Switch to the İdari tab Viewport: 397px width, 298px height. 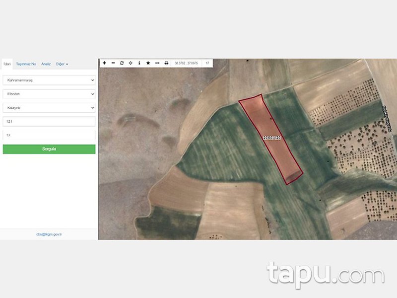point(7,64)
